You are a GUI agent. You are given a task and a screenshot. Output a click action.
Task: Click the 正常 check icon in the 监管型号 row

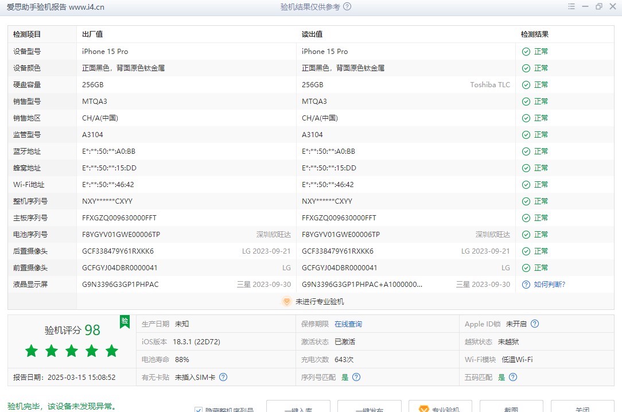click(x=526, y=135)
